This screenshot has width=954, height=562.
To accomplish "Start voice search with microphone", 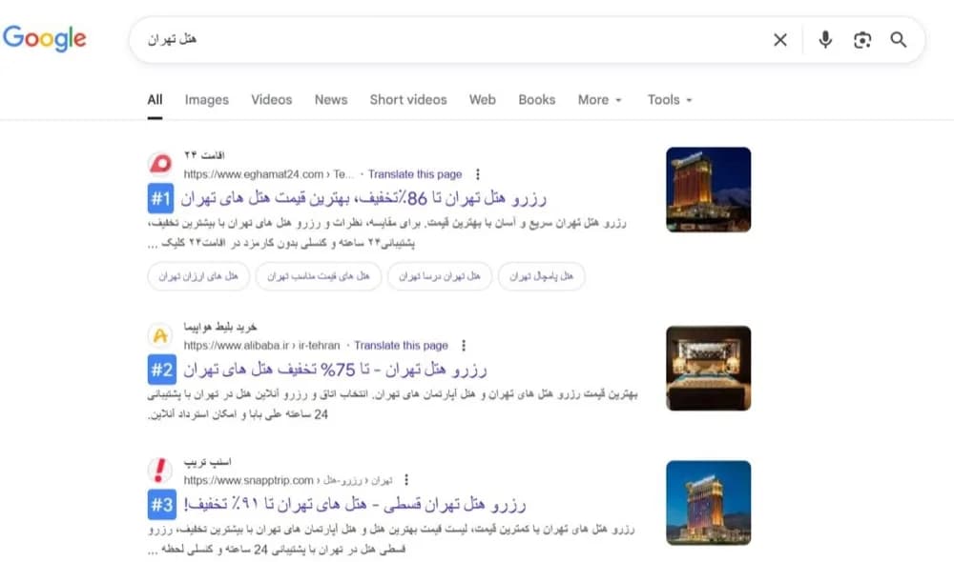I will 825,40.
